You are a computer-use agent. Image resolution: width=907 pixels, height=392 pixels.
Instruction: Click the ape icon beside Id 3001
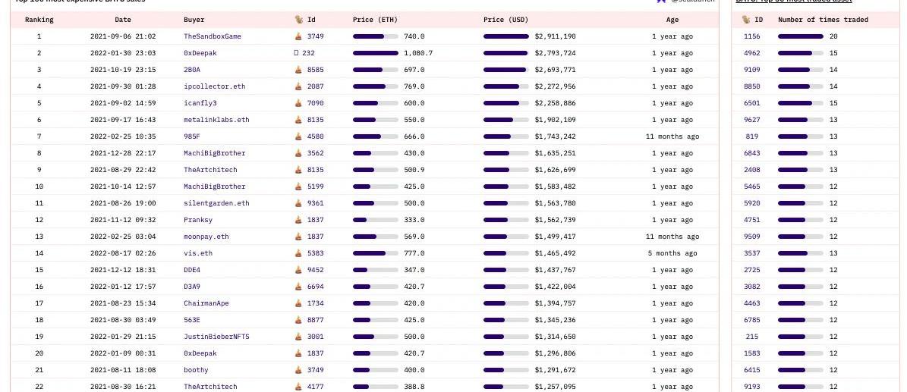point(298,337)
